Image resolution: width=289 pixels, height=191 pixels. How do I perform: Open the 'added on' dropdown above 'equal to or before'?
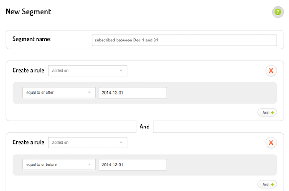(x=88, y=142)
